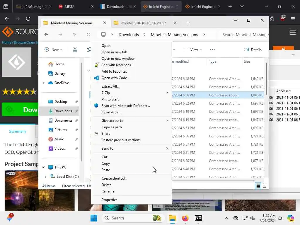Select Restore previous versions
300x225 pixels.
[121, 140]
